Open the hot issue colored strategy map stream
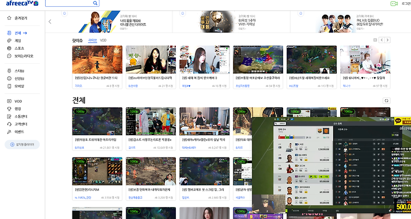The width and height of the screenshot is (411, 219). point(258,59)
